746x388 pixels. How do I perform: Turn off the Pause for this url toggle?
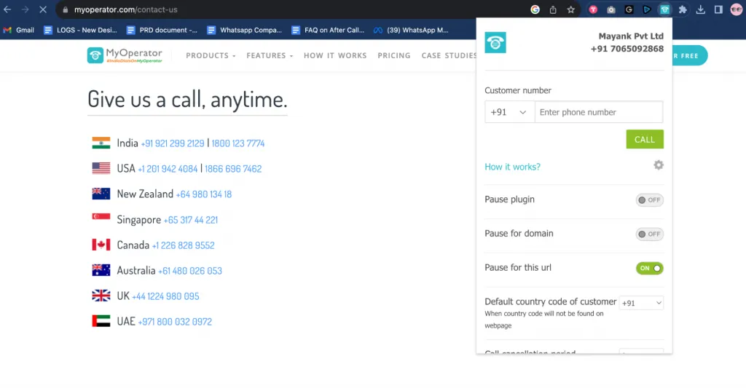point(649,268)
